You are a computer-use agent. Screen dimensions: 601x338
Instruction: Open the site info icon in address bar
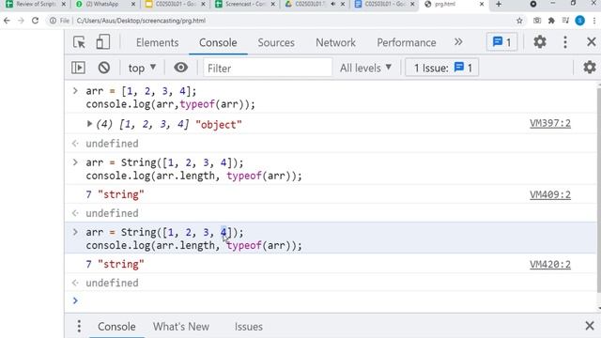53,21
